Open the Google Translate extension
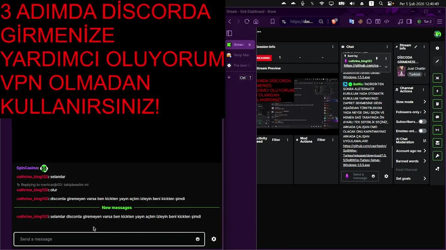 [352, 22]
